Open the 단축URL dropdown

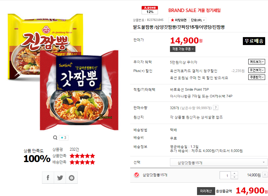coord(198,20)
